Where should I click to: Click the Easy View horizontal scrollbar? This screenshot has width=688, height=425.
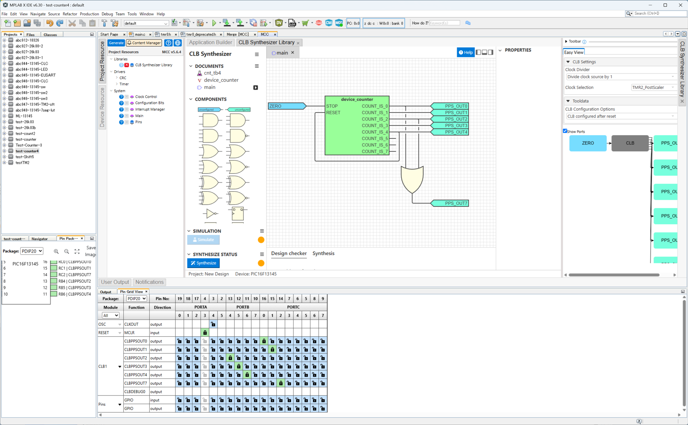tap(614, 275)
